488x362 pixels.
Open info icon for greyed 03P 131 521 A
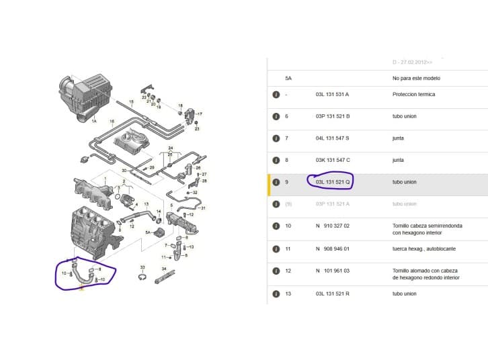coord(276,204)
